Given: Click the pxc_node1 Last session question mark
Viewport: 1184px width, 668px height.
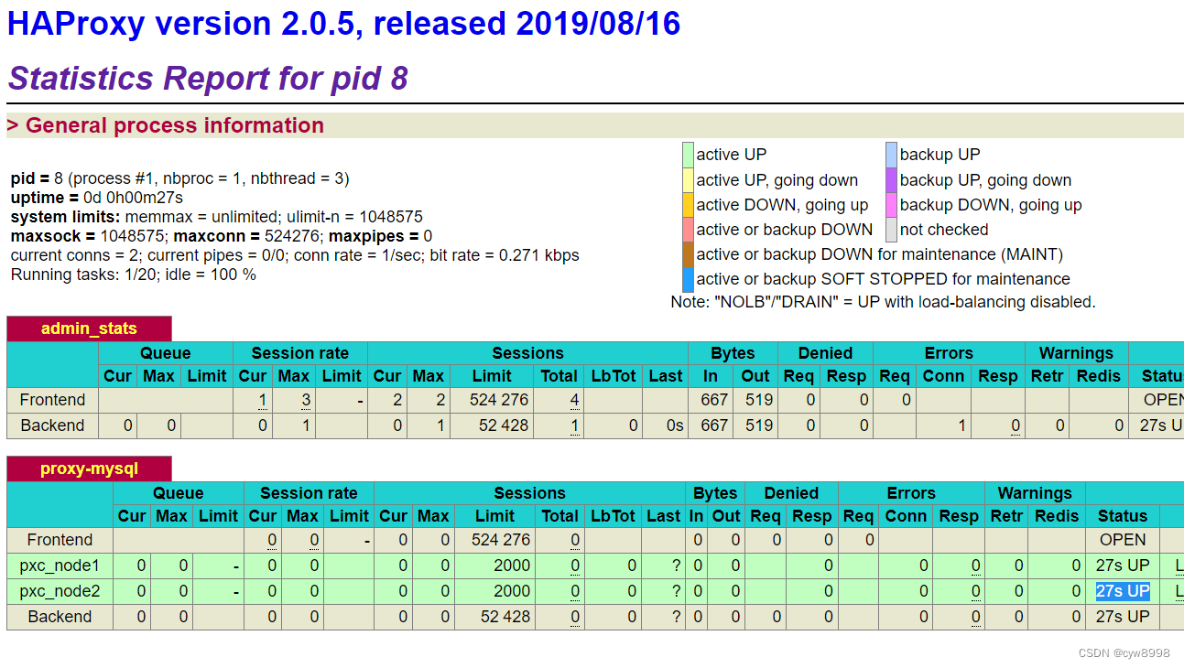Looking at the screenshot, I should pos(676,566).
